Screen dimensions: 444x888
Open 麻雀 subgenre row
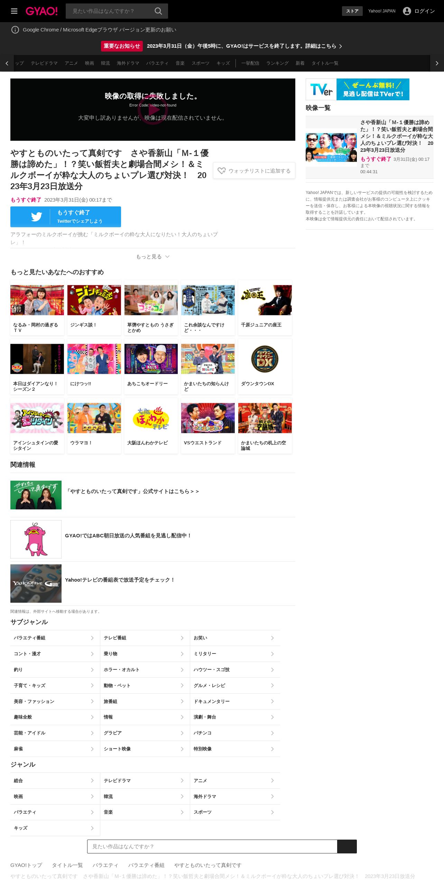[x=55, y=749]
